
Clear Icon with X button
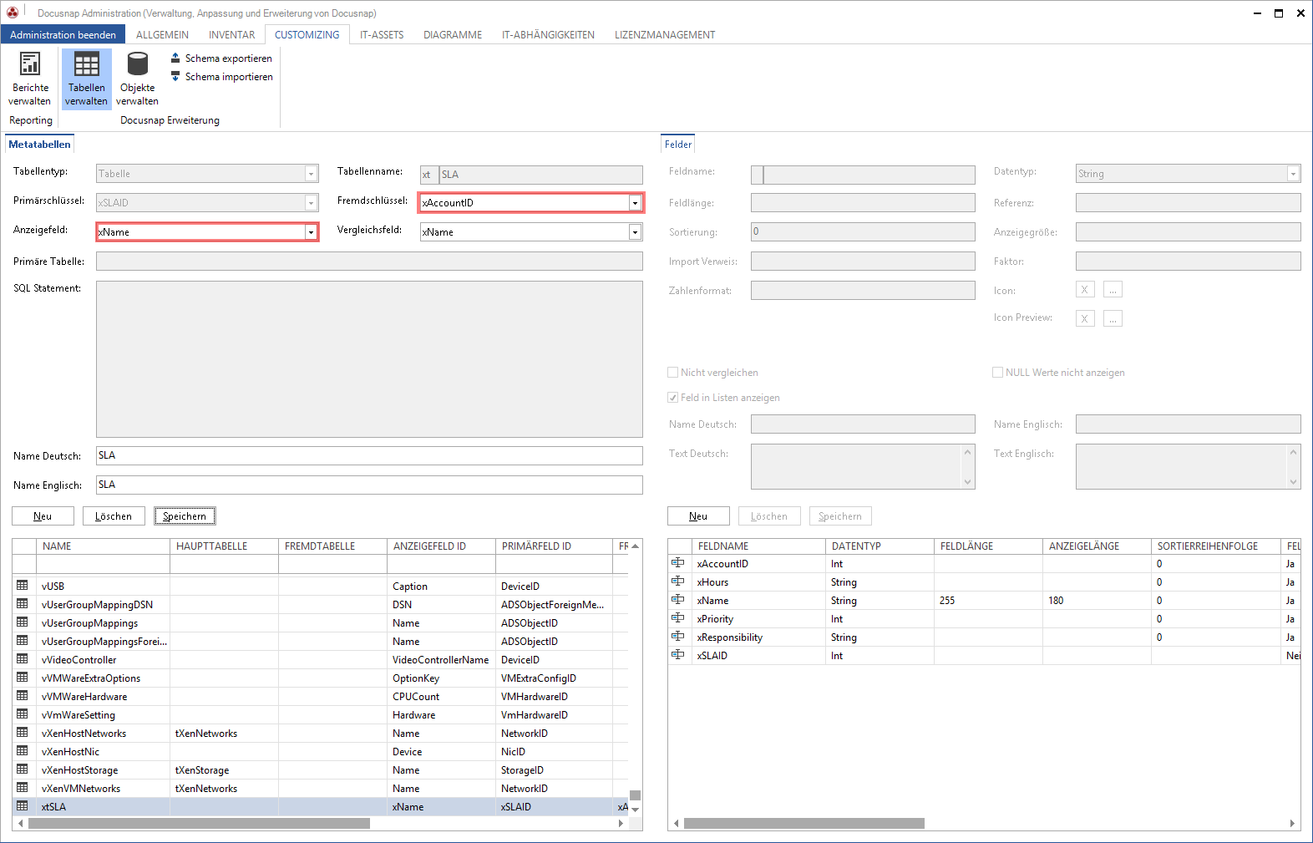[1085, 290]
